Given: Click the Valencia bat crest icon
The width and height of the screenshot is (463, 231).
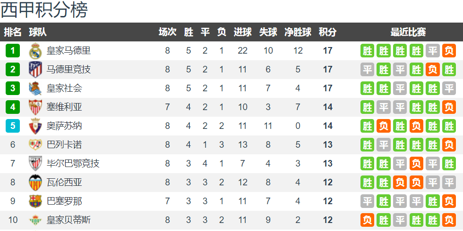Looking at the screenshot, I should [35, 183].
